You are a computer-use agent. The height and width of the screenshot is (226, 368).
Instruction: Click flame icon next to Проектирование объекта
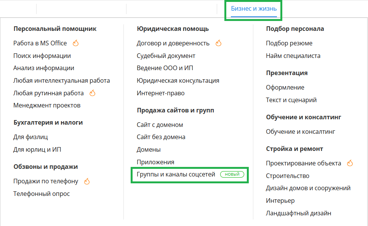[x=350, y=163]
